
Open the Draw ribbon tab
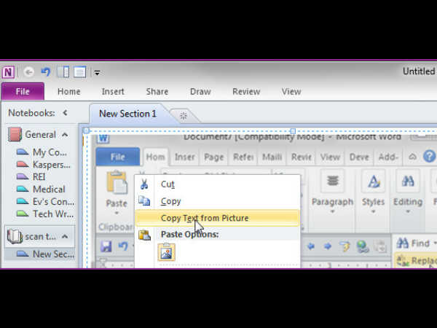point(200,92)
